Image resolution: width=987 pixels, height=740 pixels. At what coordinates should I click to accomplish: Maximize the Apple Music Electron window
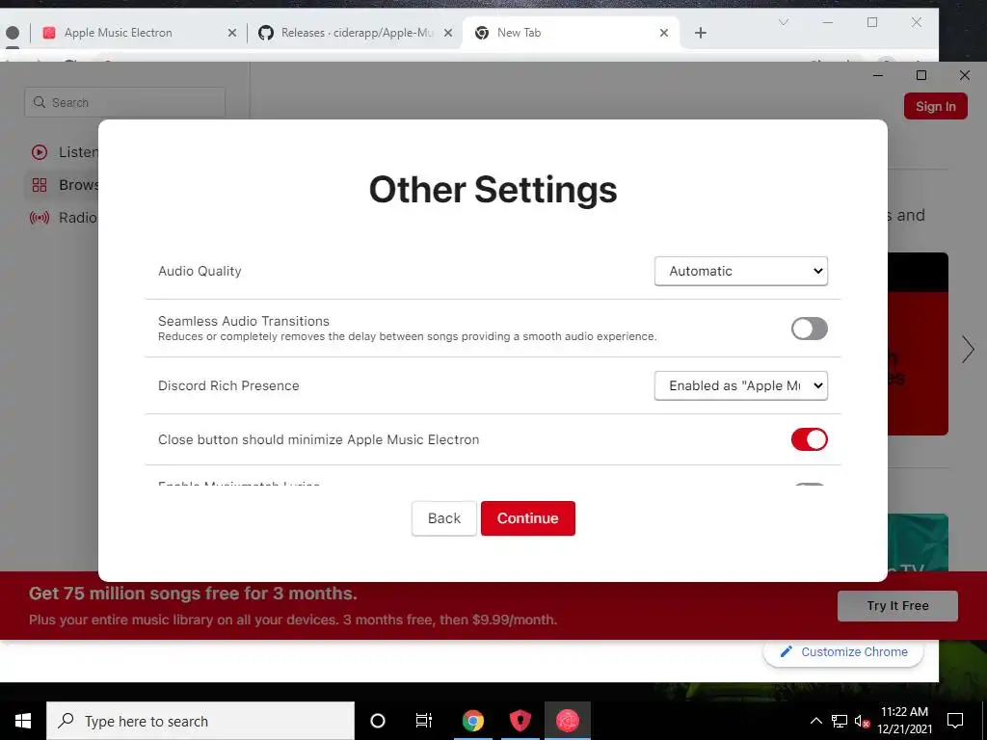[x=920, y=75]
